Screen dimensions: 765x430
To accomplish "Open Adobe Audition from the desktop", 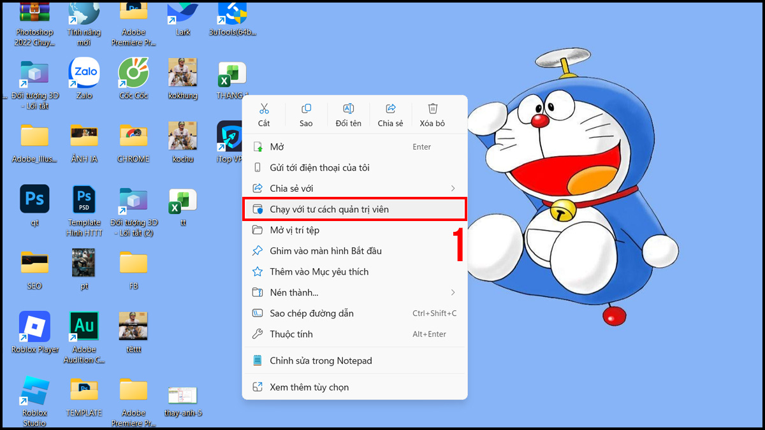I will pyautogui.click(x=84, y=327).
